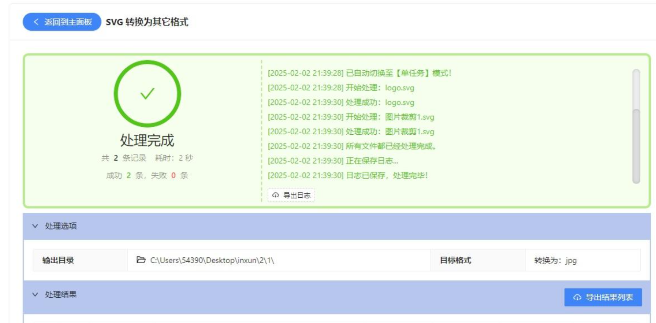Click log entry 处理成功: logo.svg
The height and width of the screenshot is (323, 656).
(x=341, y=102)
